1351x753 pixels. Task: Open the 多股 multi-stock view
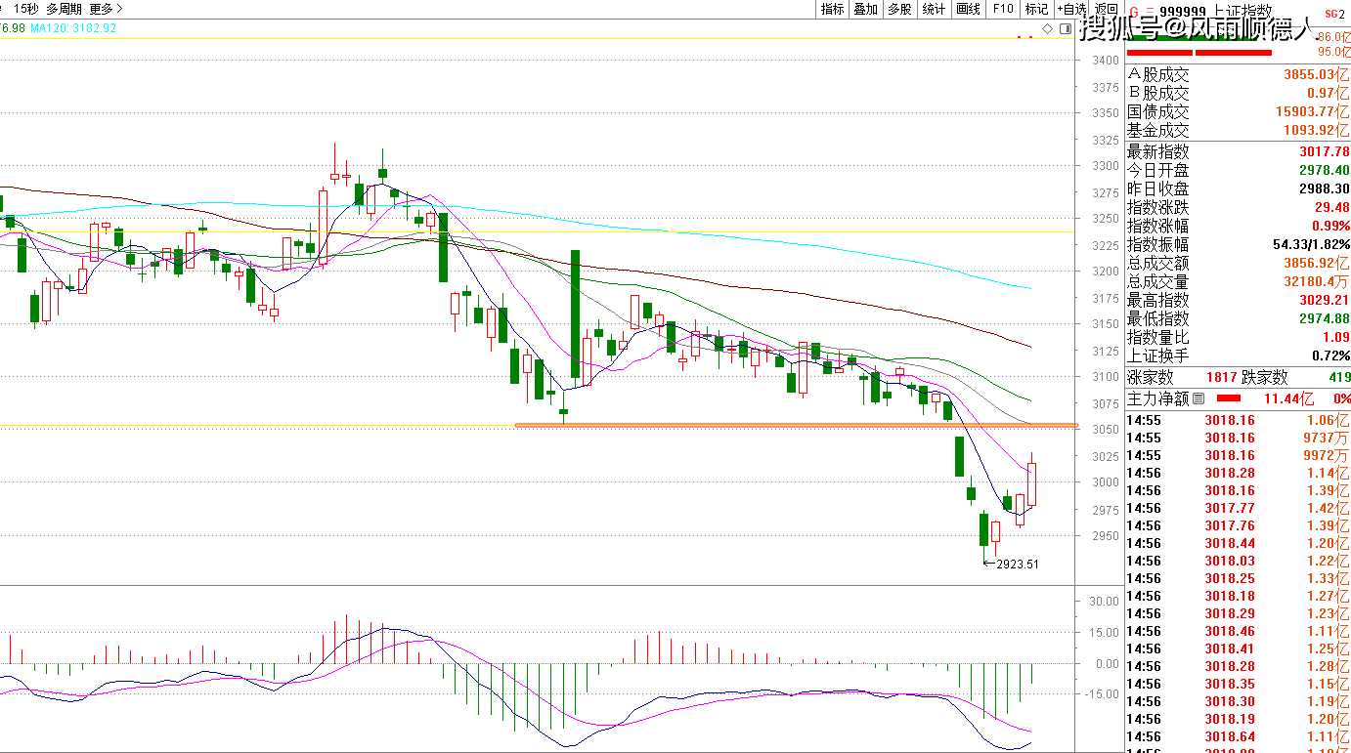pyautogui.click(x=899, y=9)
